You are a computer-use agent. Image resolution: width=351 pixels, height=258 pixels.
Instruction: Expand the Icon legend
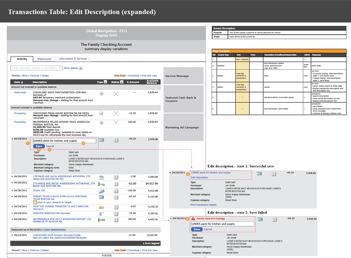(152, 244)
